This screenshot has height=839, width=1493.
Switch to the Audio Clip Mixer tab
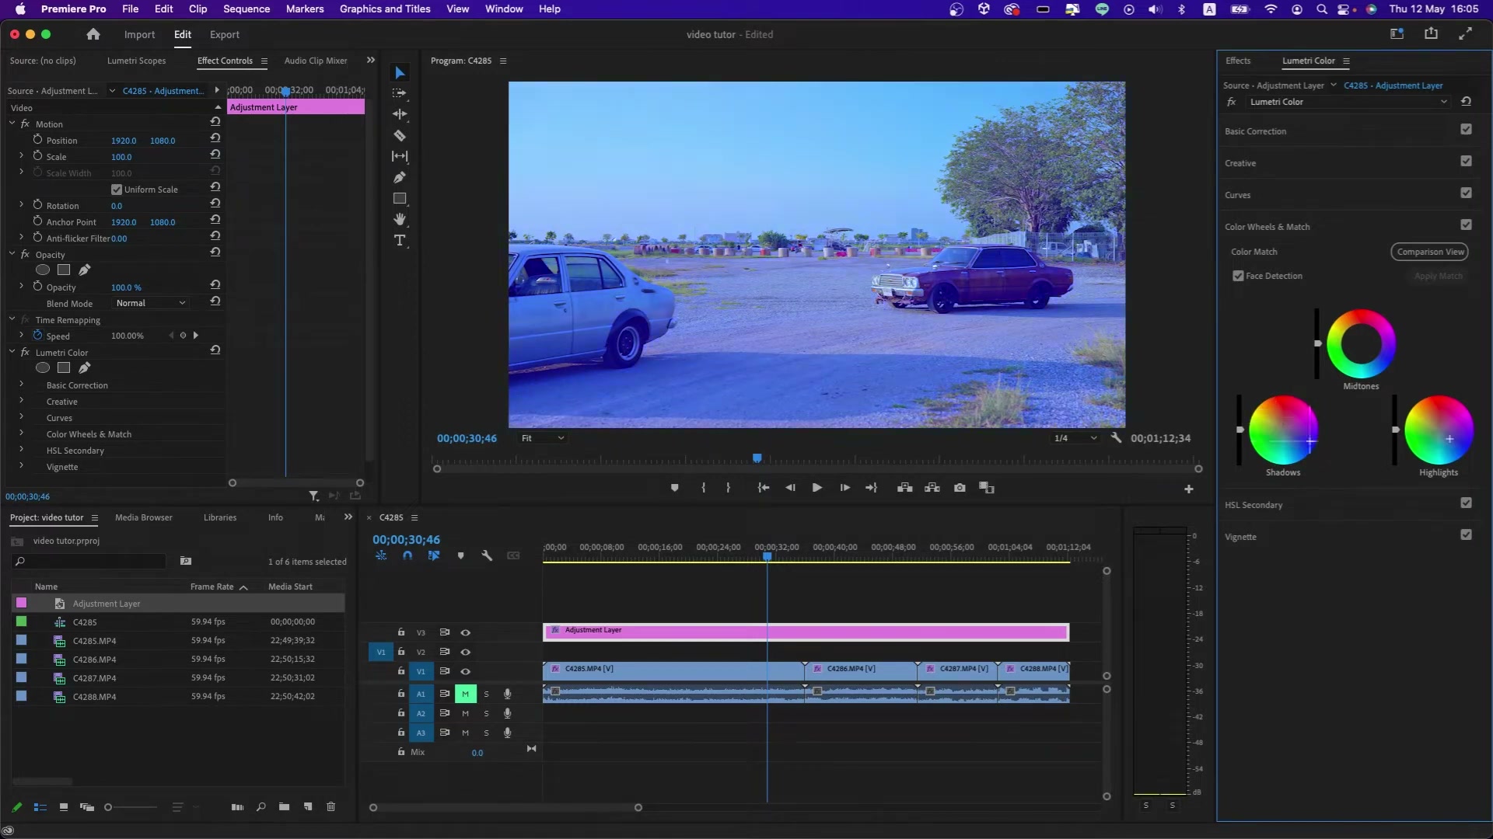(316, 61)
